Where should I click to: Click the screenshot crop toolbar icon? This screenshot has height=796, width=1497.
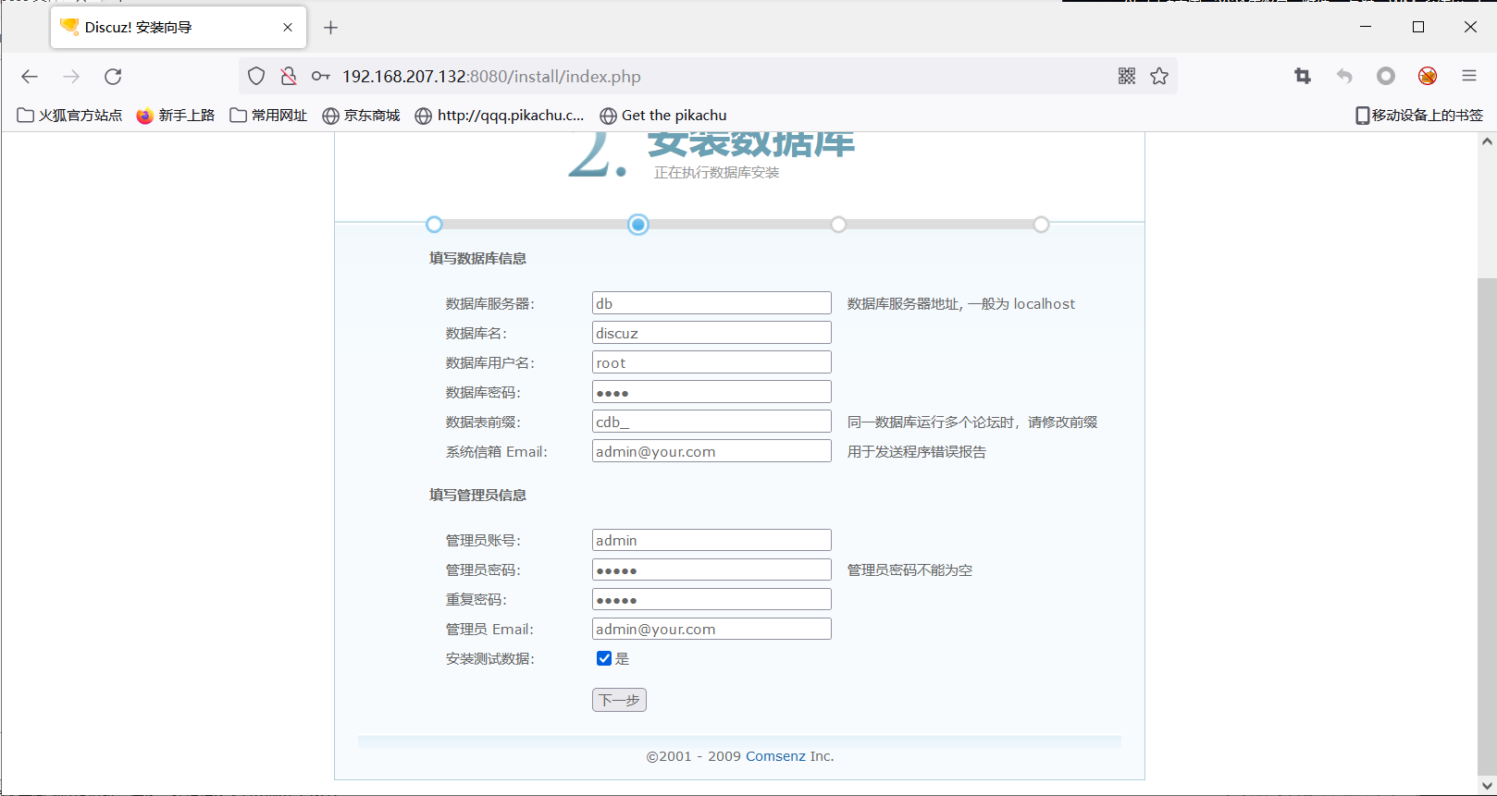coord(1303,77)
